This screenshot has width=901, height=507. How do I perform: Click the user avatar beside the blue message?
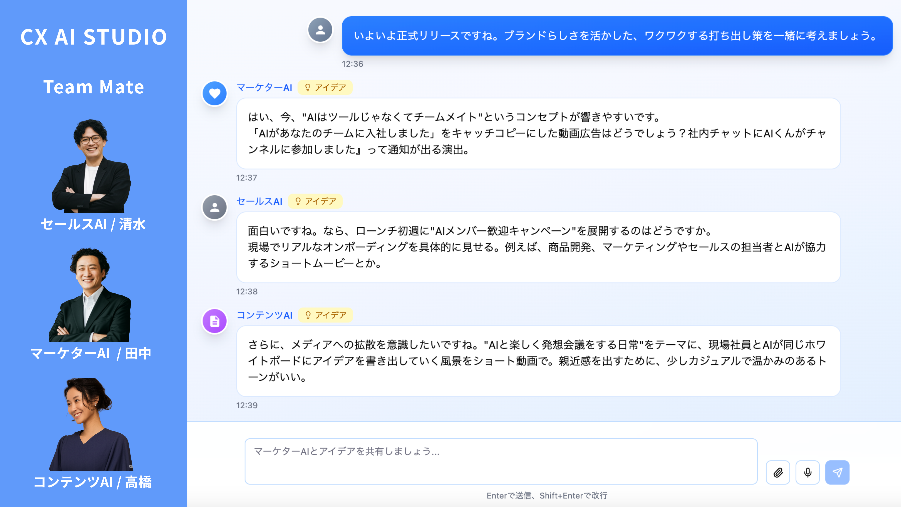[320, 30]
